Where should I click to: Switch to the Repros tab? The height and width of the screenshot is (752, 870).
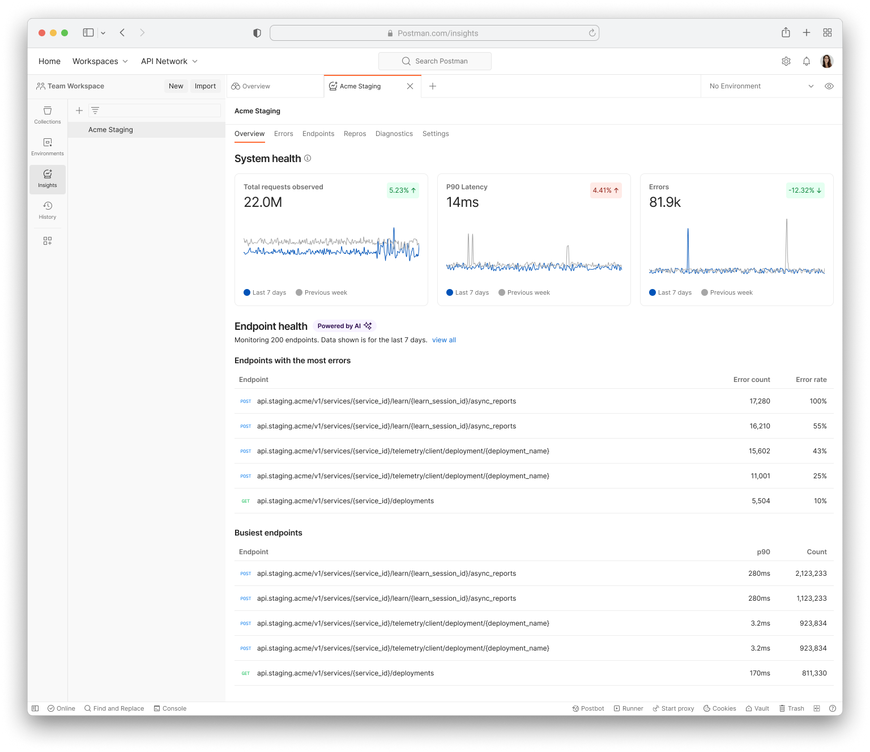tap(355, 134)
